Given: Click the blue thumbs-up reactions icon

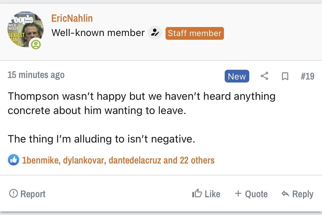Looking at the screenshot, I should tap(14, 160).
